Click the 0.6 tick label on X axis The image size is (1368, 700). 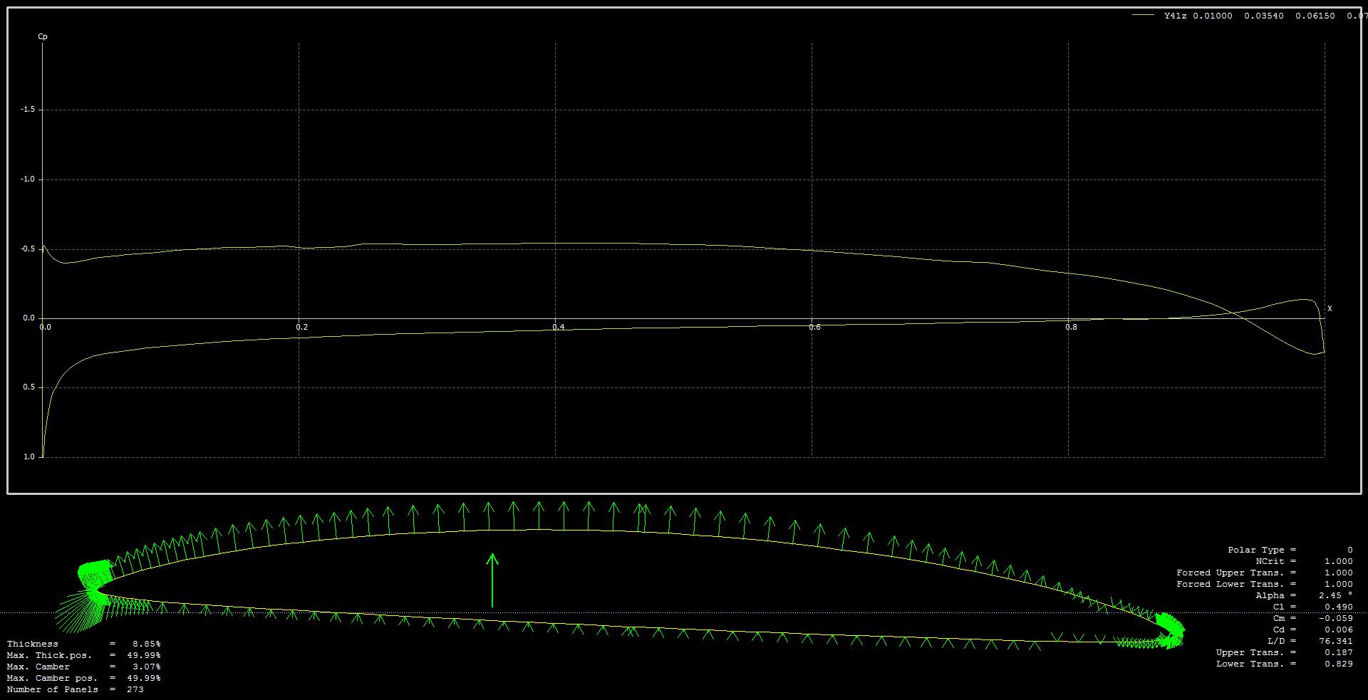pyautogui.click(x=814, y=328)
